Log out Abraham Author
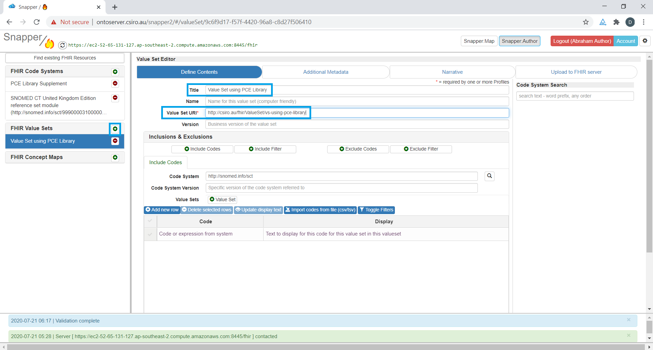 [582, 41]
